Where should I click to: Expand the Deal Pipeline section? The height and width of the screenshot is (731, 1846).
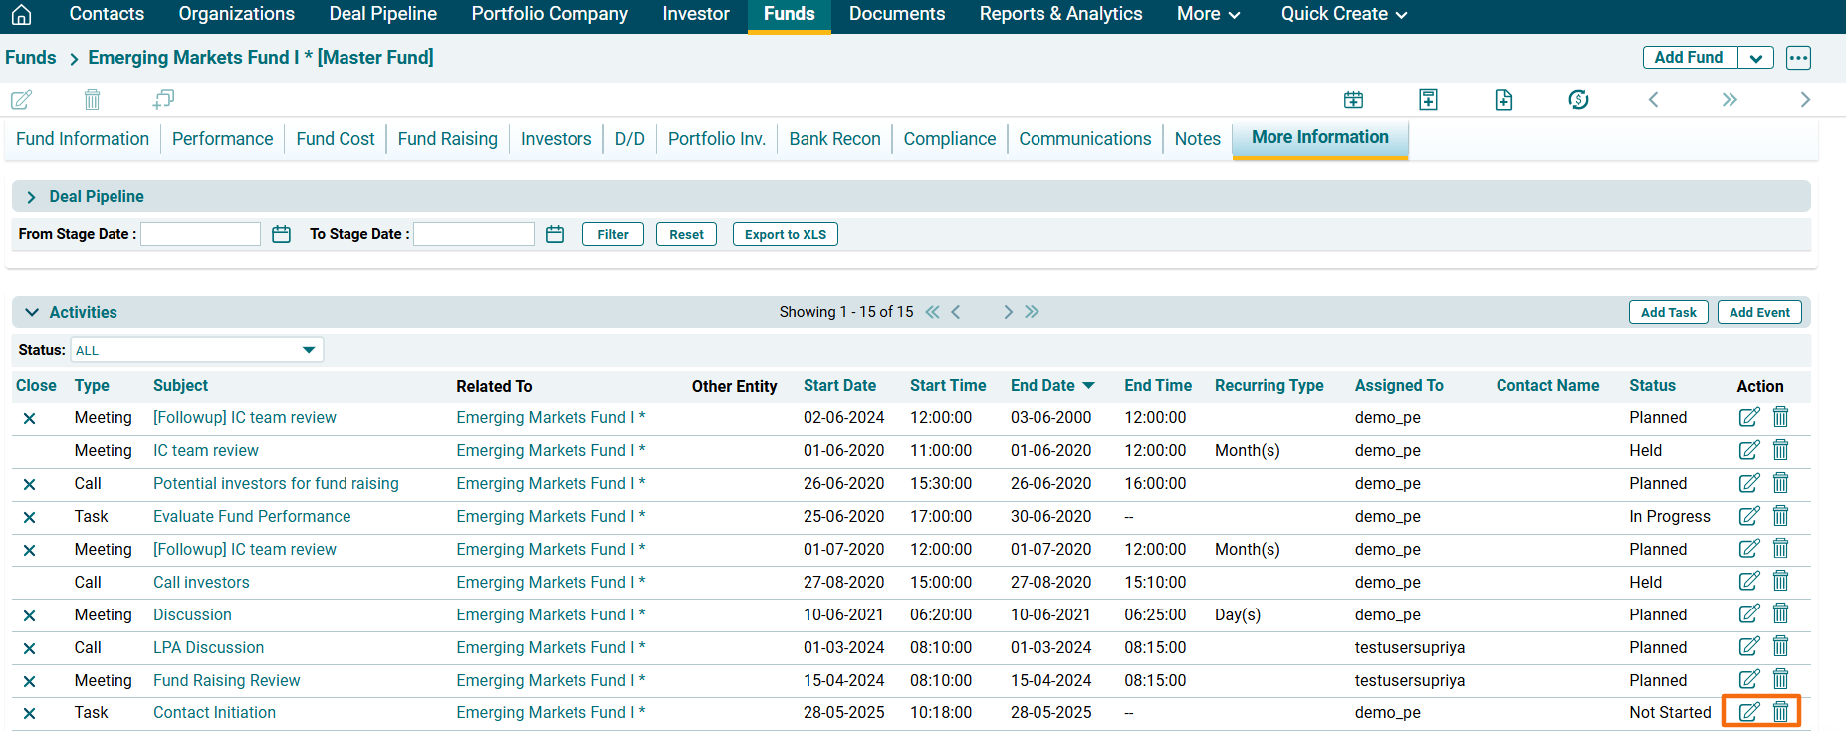click(31, 197)
